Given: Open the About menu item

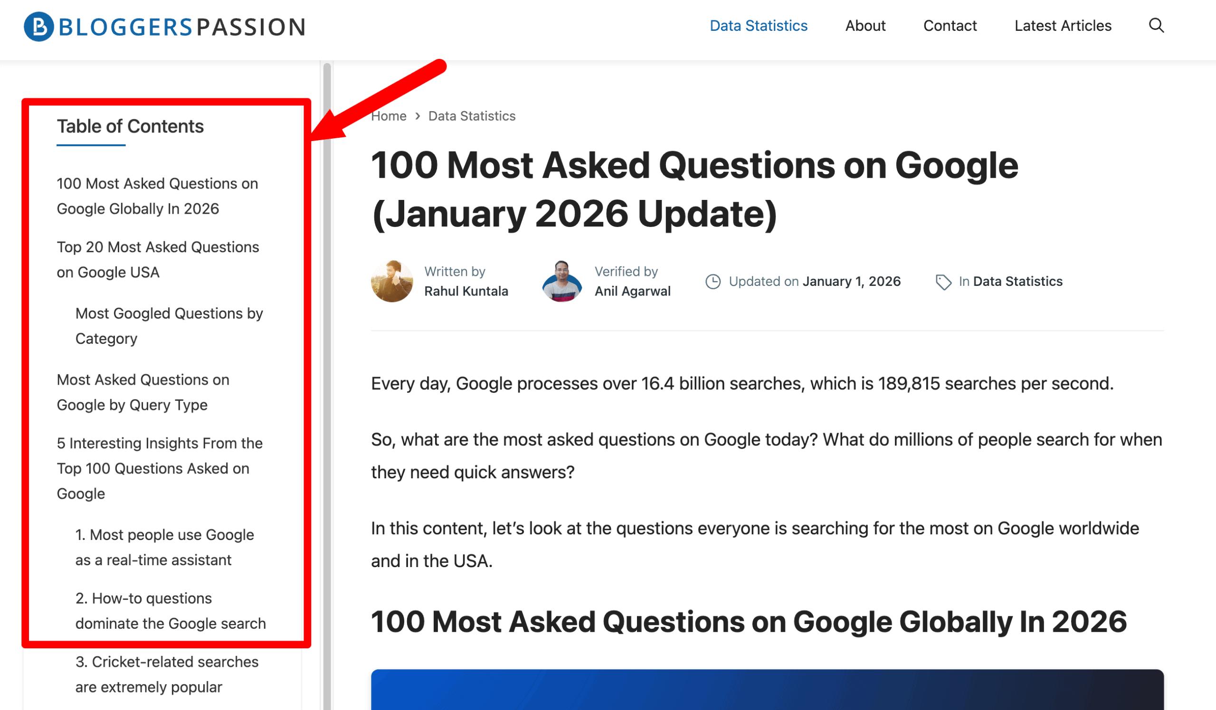Looking at the screenshot, I should (865, 26).
